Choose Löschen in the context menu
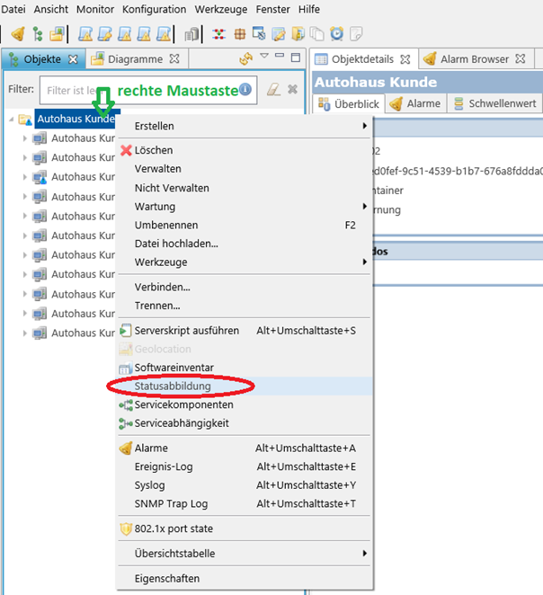Viewport: 543px width, 595px height. click(x=154, y=150)
